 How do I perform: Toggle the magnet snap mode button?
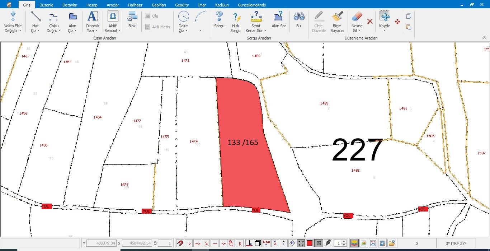(x=180, y=243)
